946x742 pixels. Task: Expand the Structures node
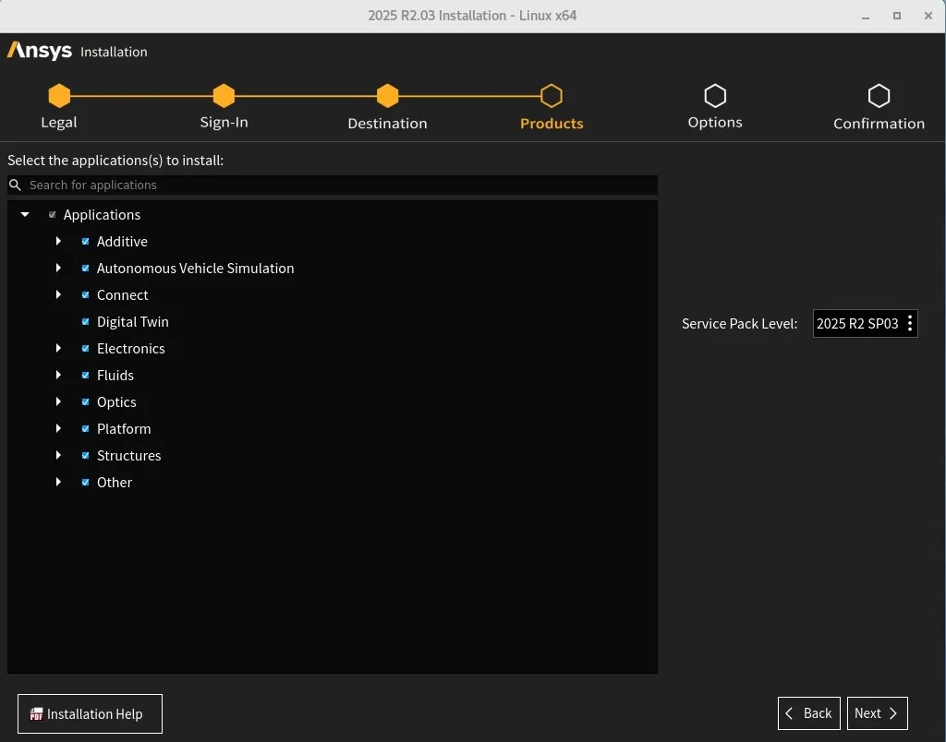coord(58,455)
